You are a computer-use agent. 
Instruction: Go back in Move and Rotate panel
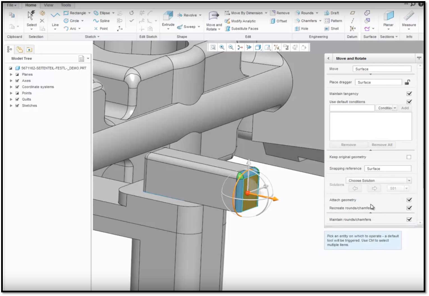pyautogui.click(x=329, y=58)
